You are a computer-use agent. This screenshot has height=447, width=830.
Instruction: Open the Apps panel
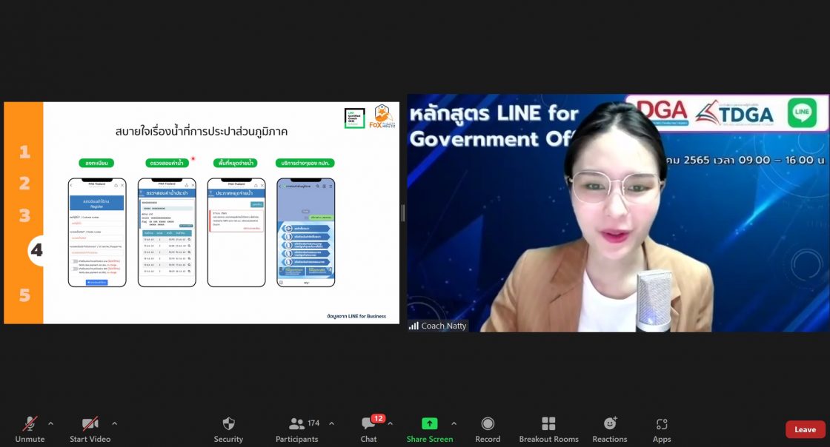[662, 429]
